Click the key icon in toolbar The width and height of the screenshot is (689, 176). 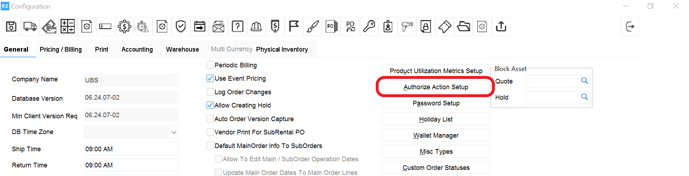pos(369,27)
